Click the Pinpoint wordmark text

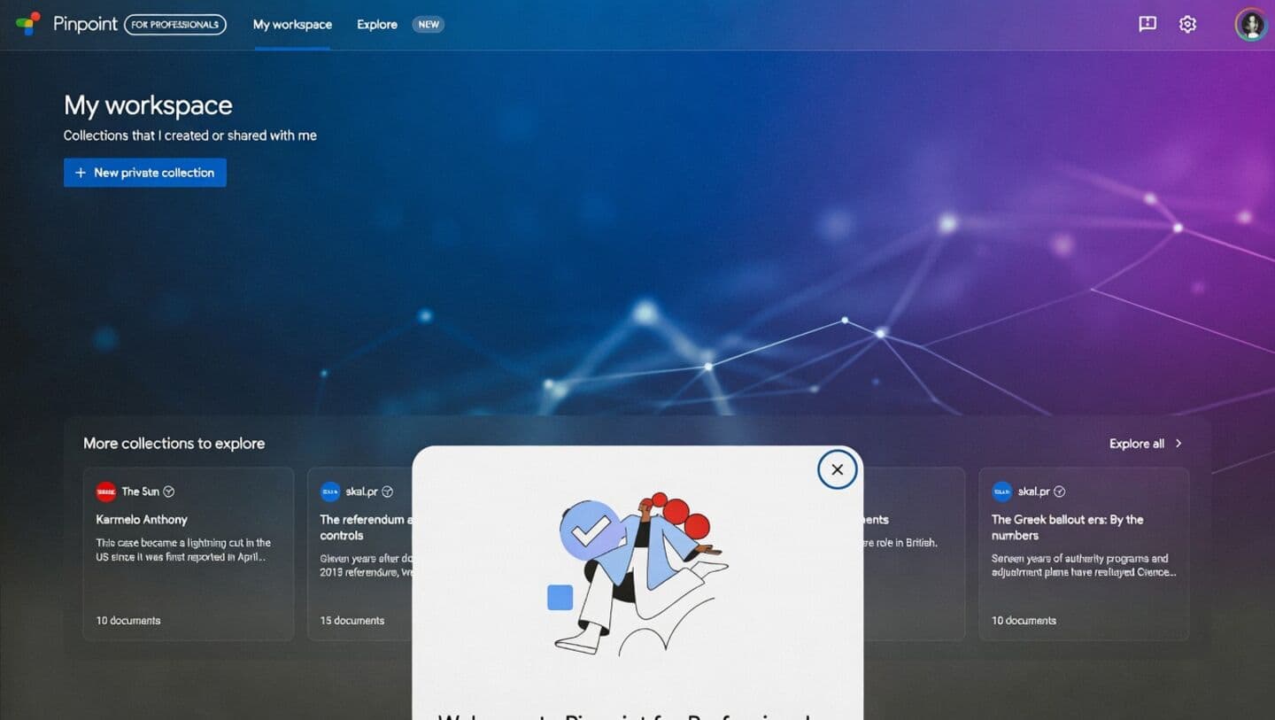coord(85,25)
